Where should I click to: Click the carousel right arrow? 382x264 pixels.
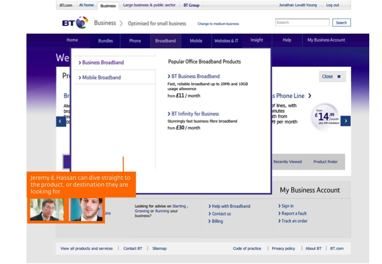pos(346,121)
